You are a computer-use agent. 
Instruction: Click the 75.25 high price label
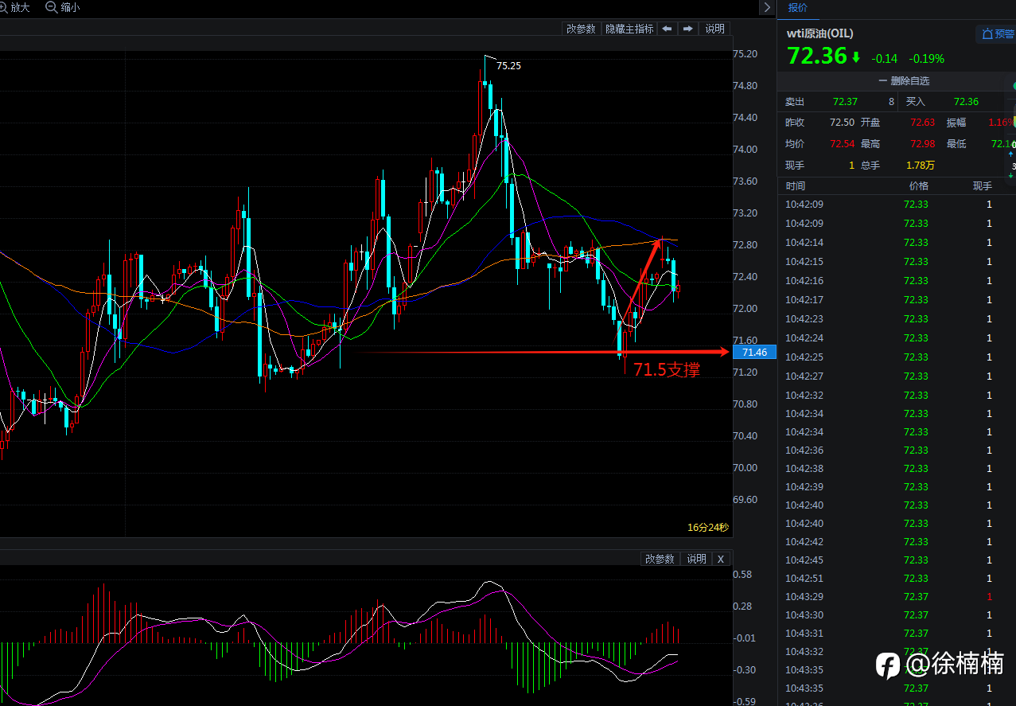tap(509, 66)
